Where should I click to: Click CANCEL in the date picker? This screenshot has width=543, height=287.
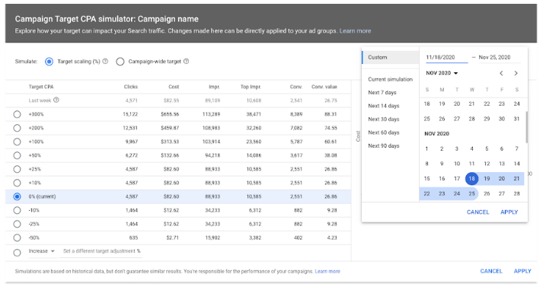point(478,212)
